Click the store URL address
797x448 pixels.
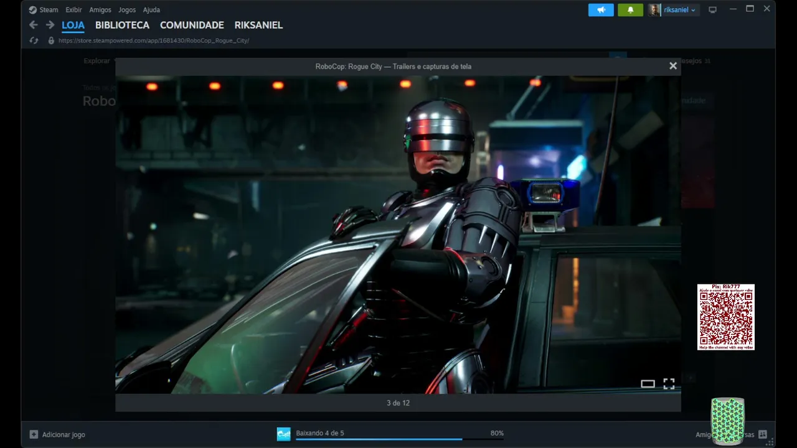click(x=154, y=40)
